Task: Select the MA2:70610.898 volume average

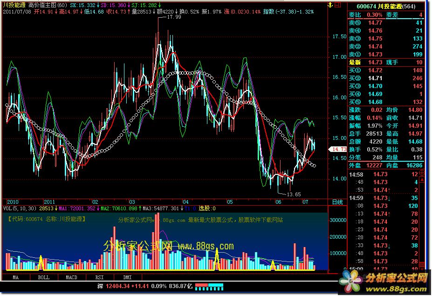Action: click(119, 208)
